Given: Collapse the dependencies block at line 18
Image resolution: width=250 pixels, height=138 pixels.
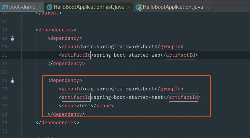Looking at the screenshot, I should (21, 30).
